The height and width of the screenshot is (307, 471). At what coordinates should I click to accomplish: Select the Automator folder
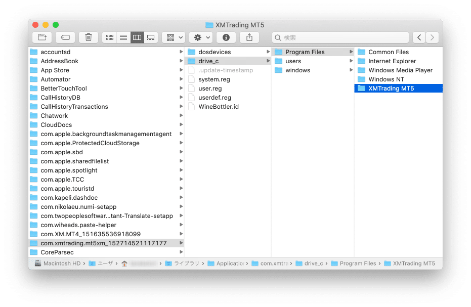point(106,79)
